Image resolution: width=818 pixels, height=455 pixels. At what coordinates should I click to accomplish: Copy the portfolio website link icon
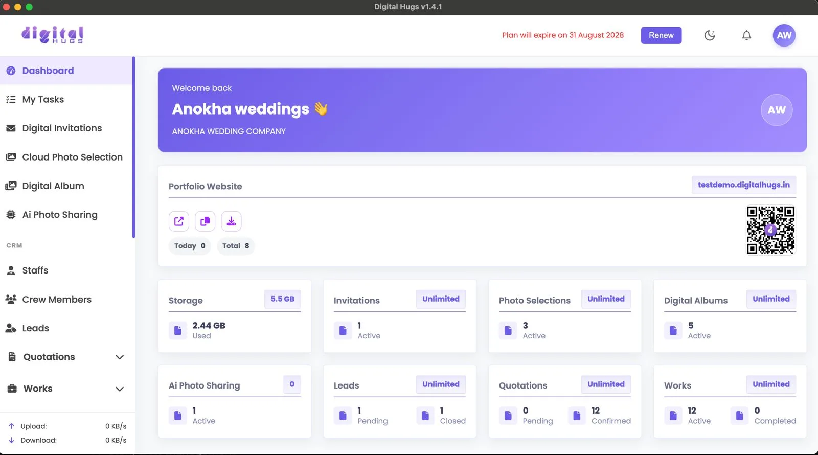click(205, 221)
